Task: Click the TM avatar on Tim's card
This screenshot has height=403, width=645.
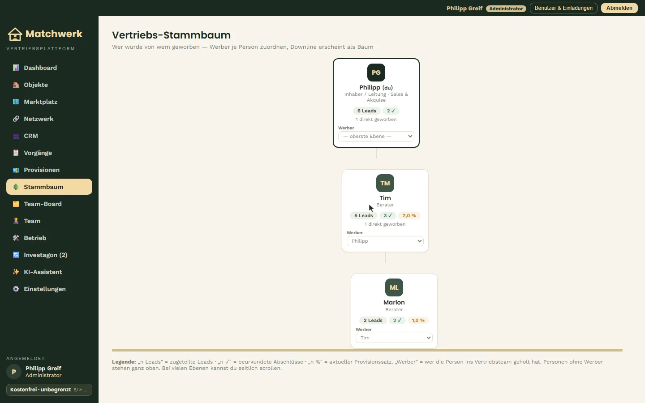Action: [x=385, y=183]
